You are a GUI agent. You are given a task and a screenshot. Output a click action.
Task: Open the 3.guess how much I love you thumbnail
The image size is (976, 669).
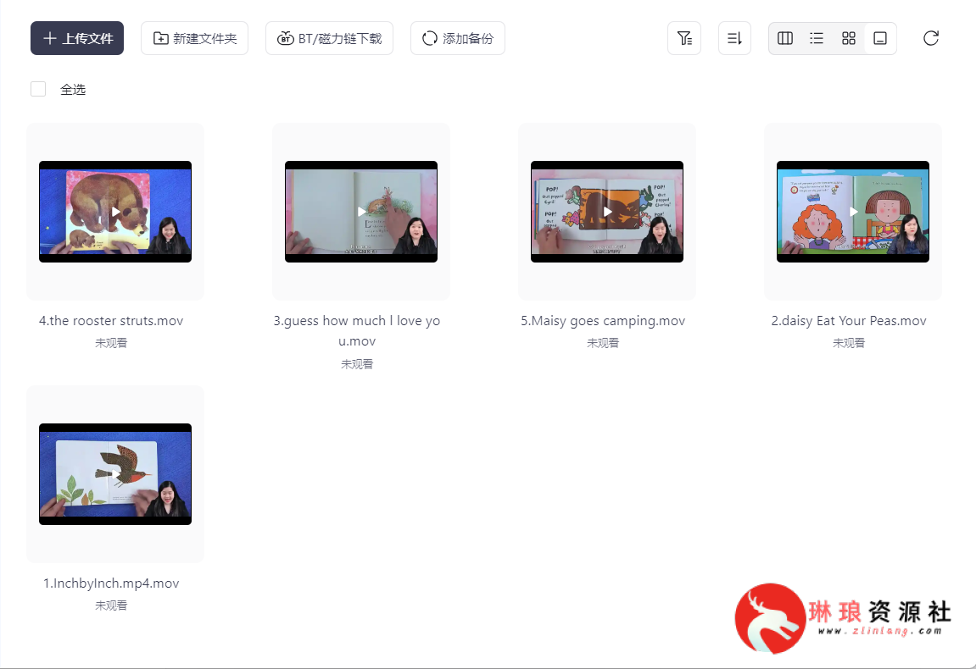[361, 212]
